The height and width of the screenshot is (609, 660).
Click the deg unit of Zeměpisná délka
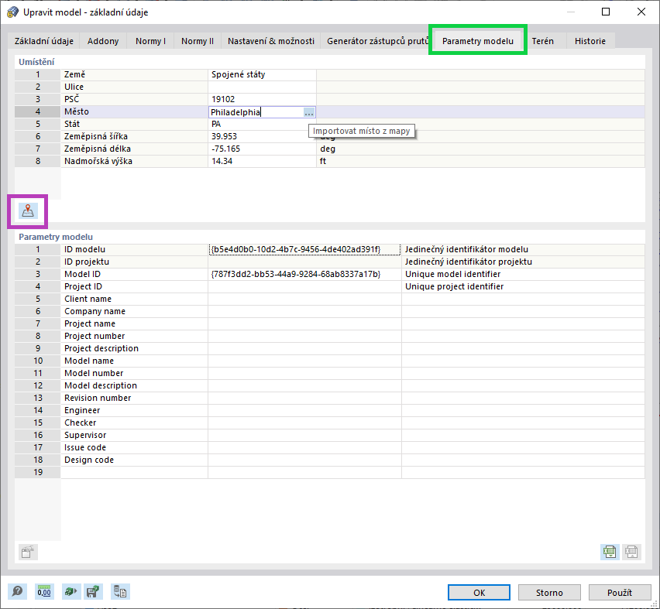click(x=328, y=149)
